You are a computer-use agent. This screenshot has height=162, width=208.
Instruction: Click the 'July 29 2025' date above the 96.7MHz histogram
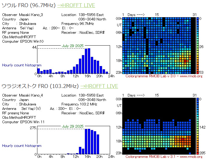click(x=73, y=46)
